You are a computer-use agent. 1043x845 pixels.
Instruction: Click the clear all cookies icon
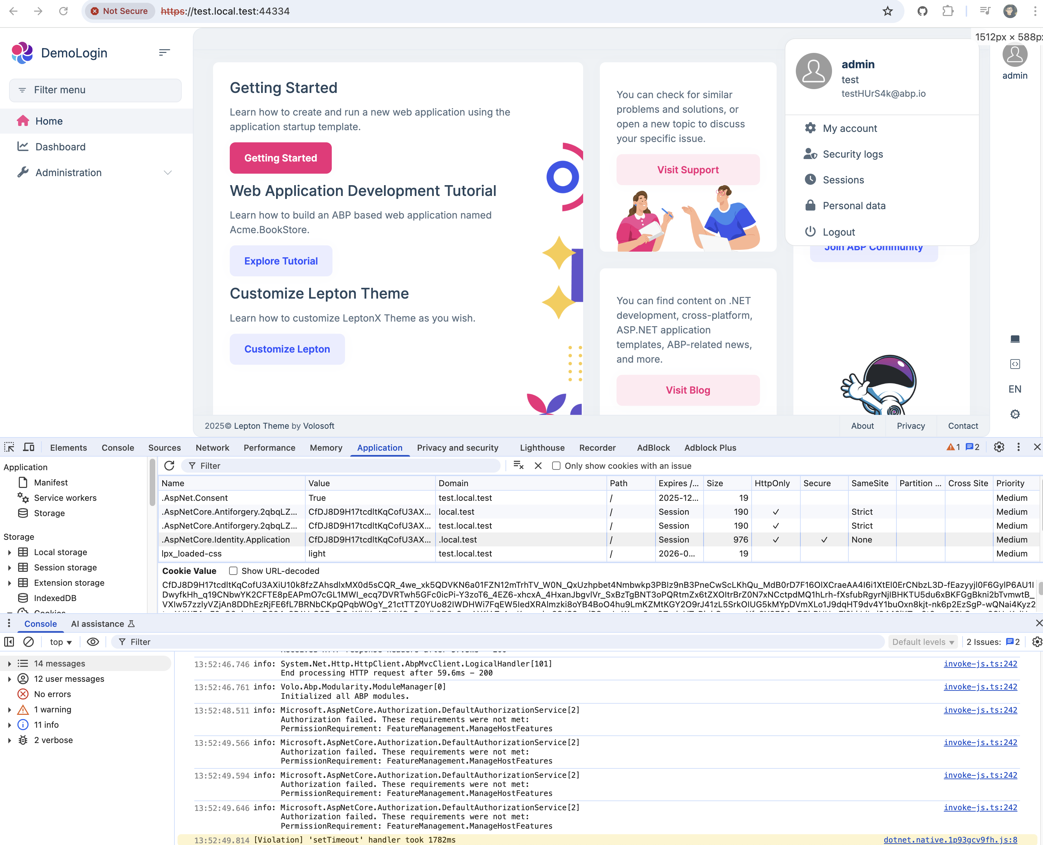pos(518,466)
